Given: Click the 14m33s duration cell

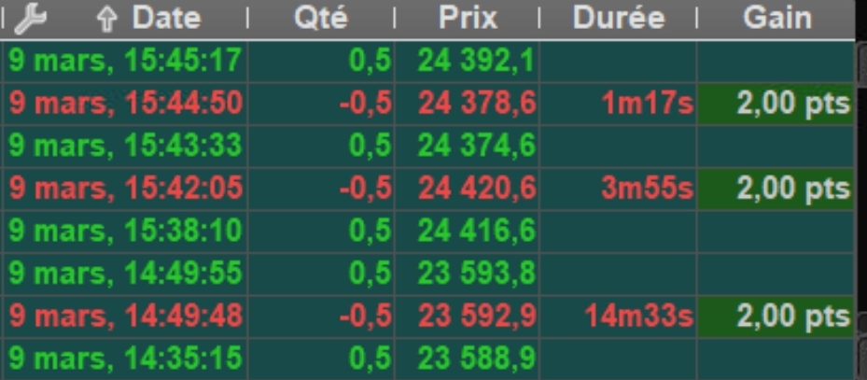Looking at the screenshot, I should [x=639, y=316].
